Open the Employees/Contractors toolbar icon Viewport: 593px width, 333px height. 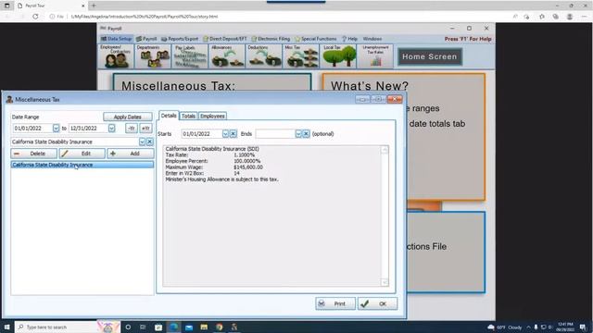[x=116, y=56]
